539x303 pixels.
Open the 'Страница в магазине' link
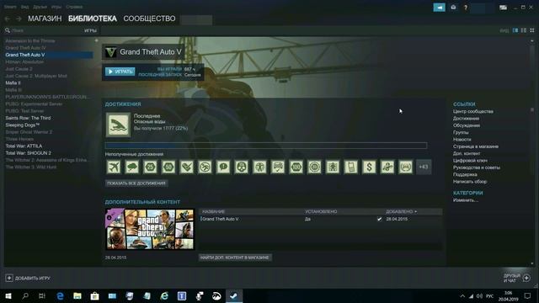point(476,146)
